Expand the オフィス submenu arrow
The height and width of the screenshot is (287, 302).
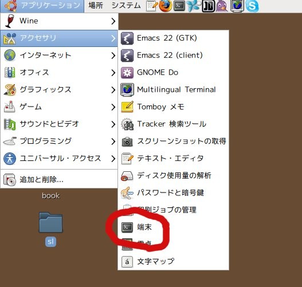pyautogui.click(x=113, y=73)
